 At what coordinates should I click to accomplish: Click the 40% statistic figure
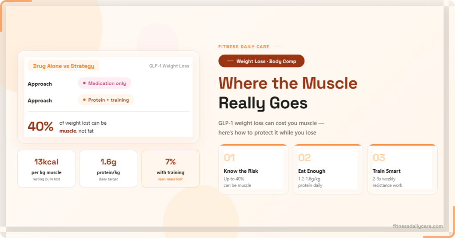click(40, 127)
